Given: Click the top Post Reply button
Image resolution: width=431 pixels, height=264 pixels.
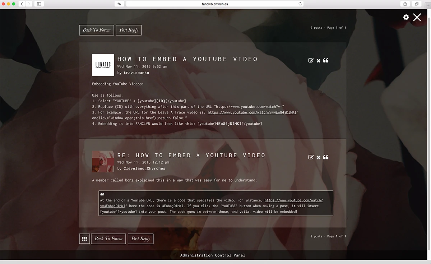Looking at the screenshot, I should pyautogui.click(x=129, y=30).
